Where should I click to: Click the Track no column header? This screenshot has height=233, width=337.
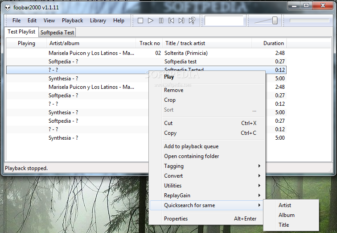(x=149, y=43)
